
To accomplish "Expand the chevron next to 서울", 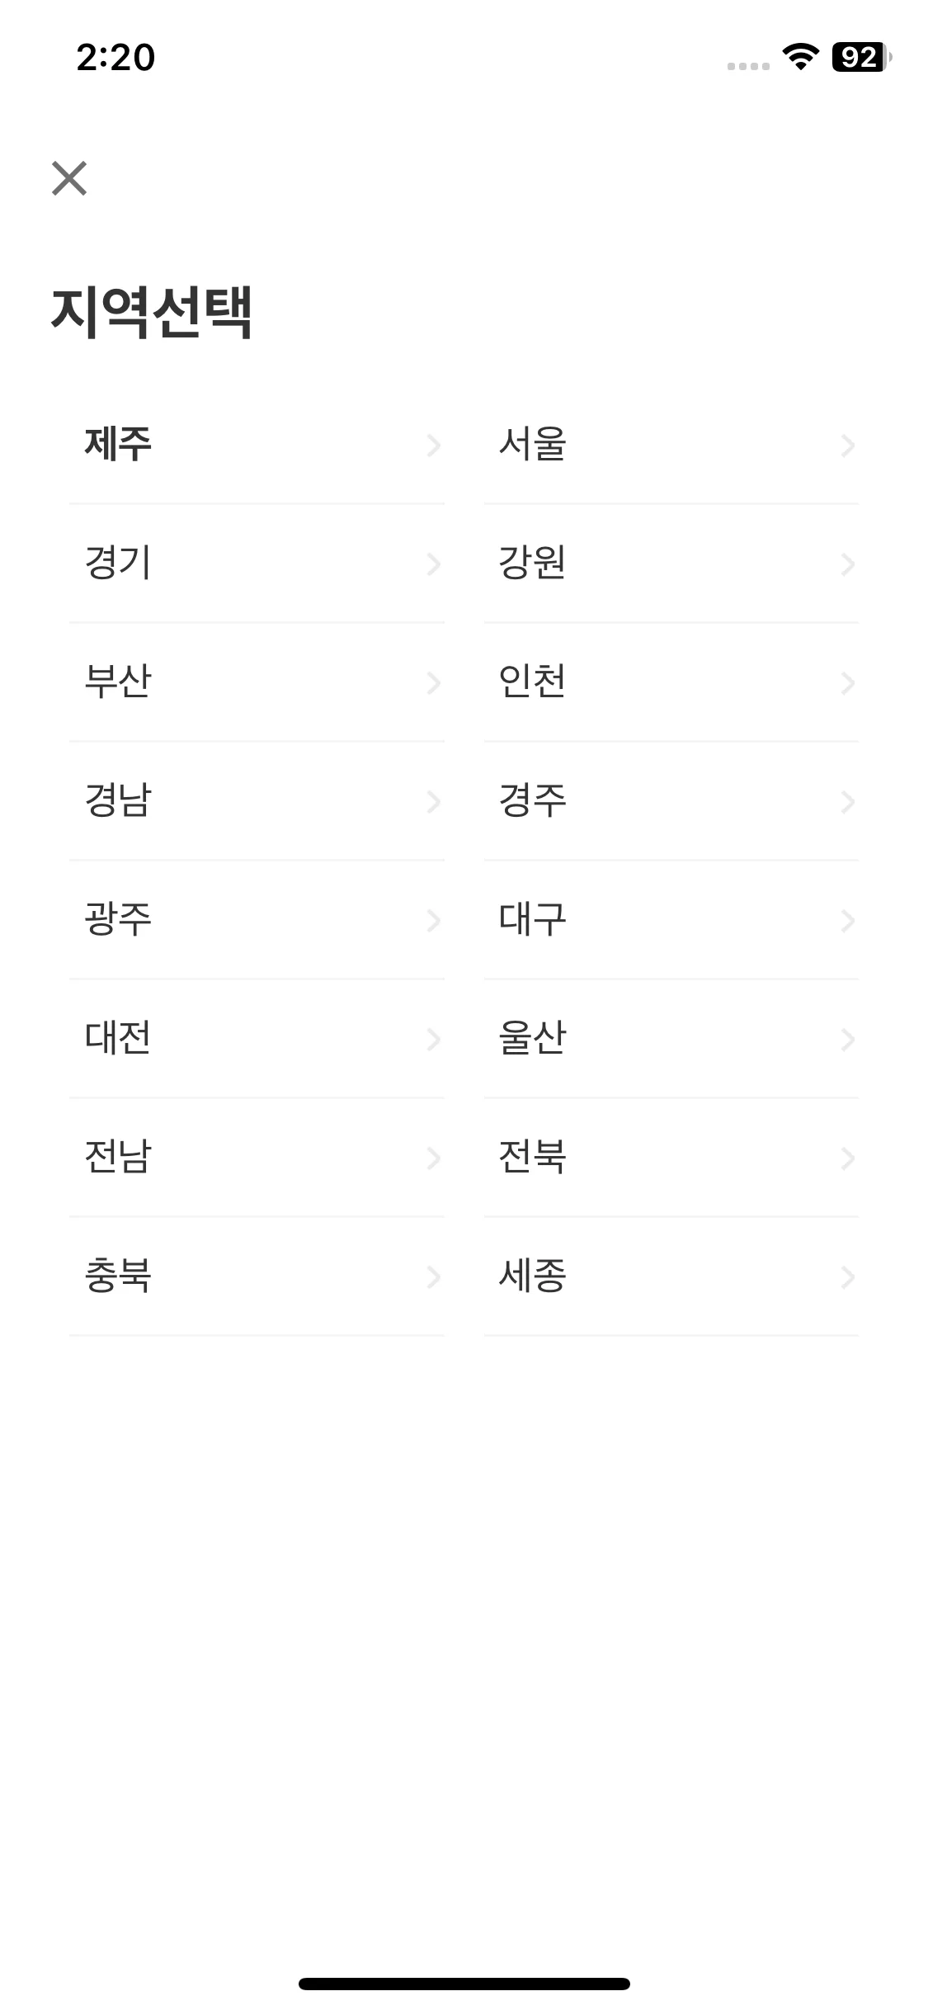I will click(847, 446).
